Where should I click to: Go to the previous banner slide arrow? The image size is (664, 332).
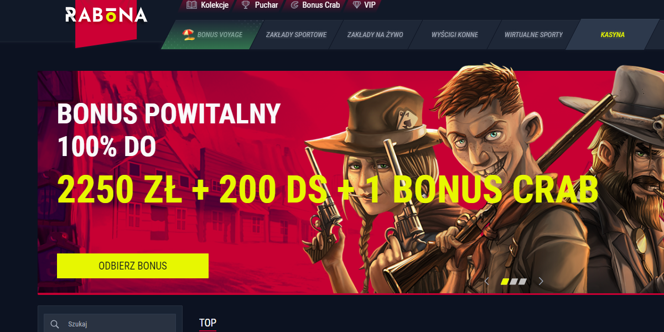point(487,281)
